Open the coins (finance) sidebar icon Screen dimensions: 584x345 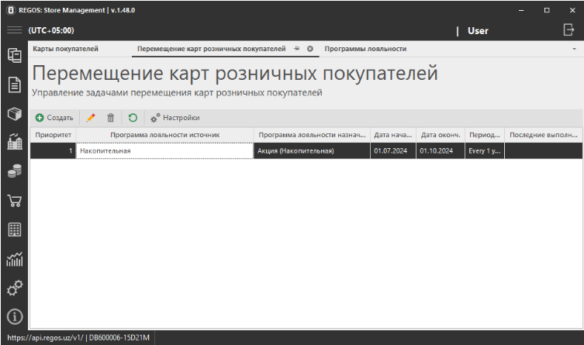click(x=14, y=172)
